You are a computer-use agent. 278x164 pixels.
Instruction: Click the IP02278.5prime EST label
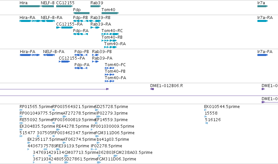106,146
